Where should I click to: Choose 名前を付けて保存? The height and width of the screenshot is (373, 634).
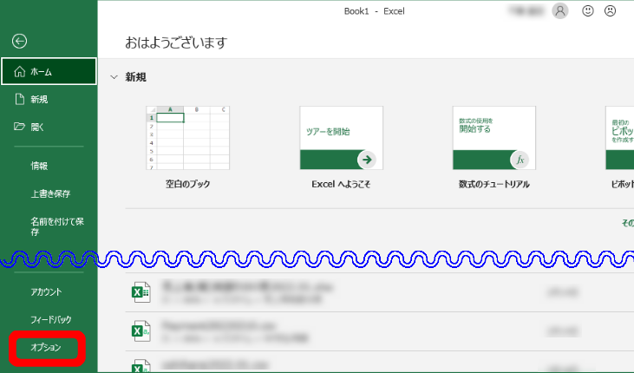pos(56,226)
